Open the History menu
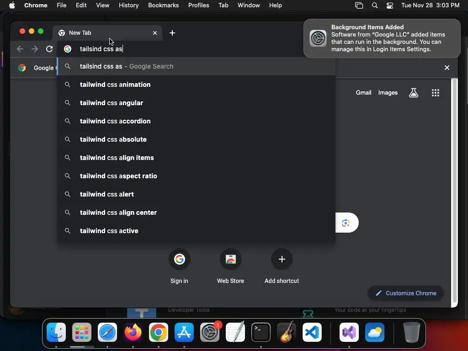This screenshot has width=468, height=351. click(128, 5)
